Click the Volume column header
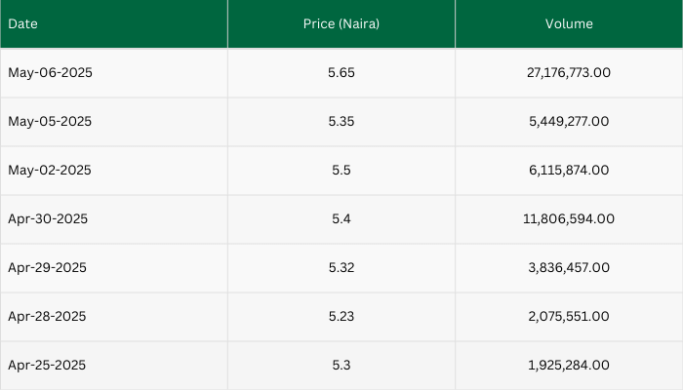 point(569,23)
